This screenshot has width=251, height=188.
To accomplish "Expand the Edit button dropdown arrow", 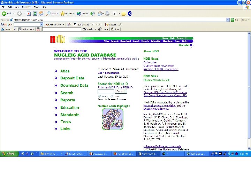I will click(119, 14).
